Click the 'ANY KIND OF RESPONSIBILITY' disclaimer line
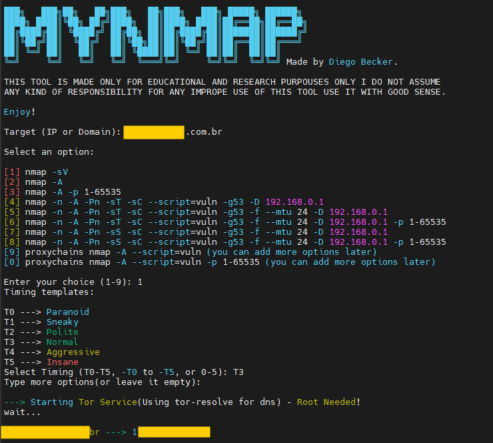This screenshot has height=443, width=493. [x=225, y=92]
